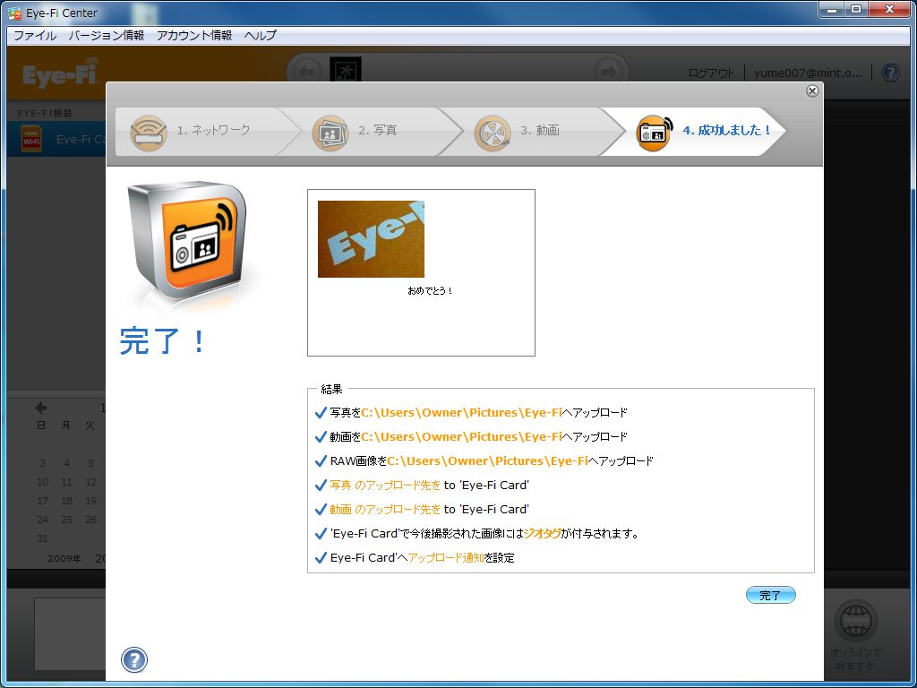Click the film reel icon in step 3
The height and width of the screenshot is (688, 917).
click(x=493, y=133)
